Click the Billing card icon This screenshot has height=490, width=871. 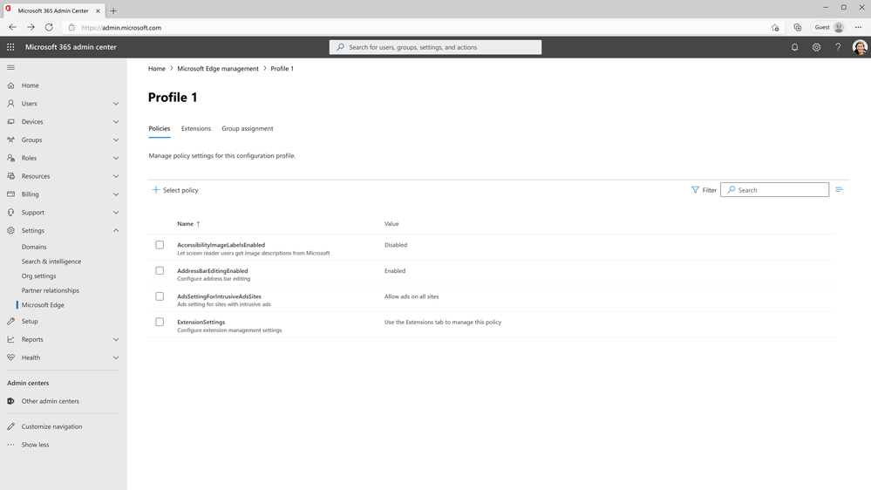(x=10, y=194)
